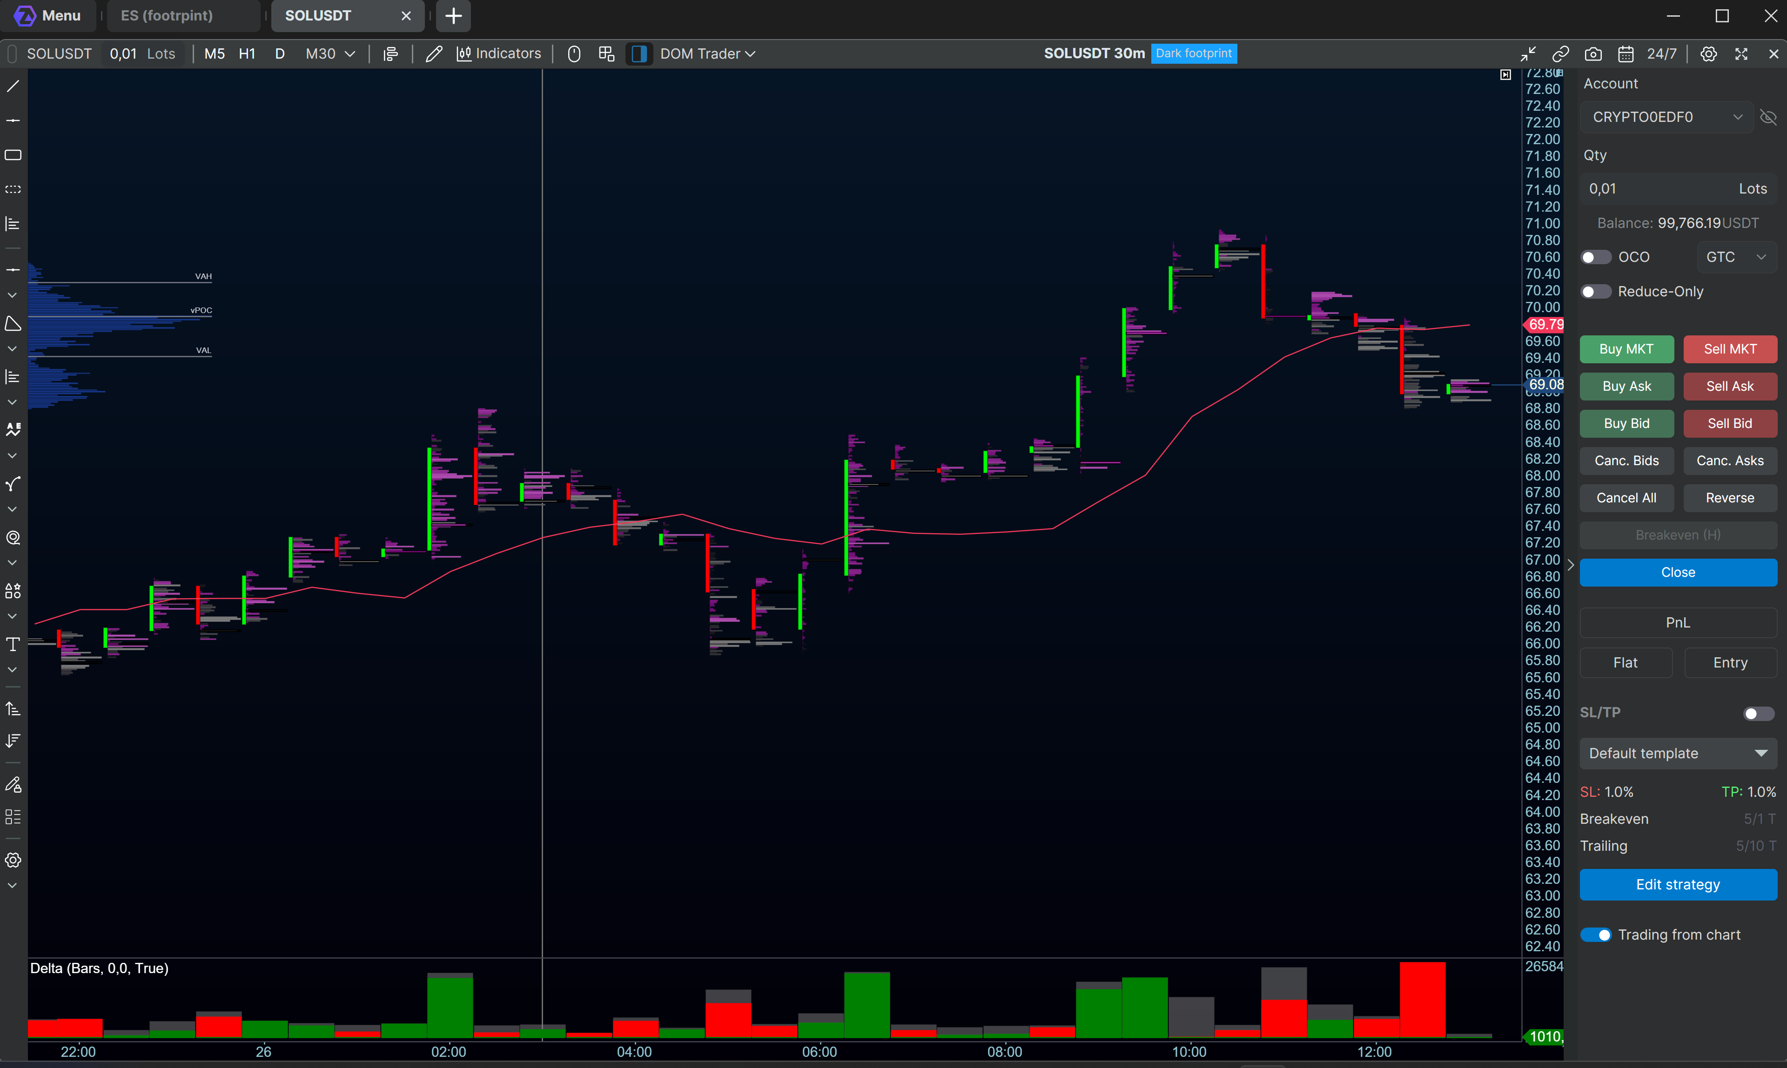Click the 24/7 session toggle
1787x1068 pixels.
[1662, 54]
